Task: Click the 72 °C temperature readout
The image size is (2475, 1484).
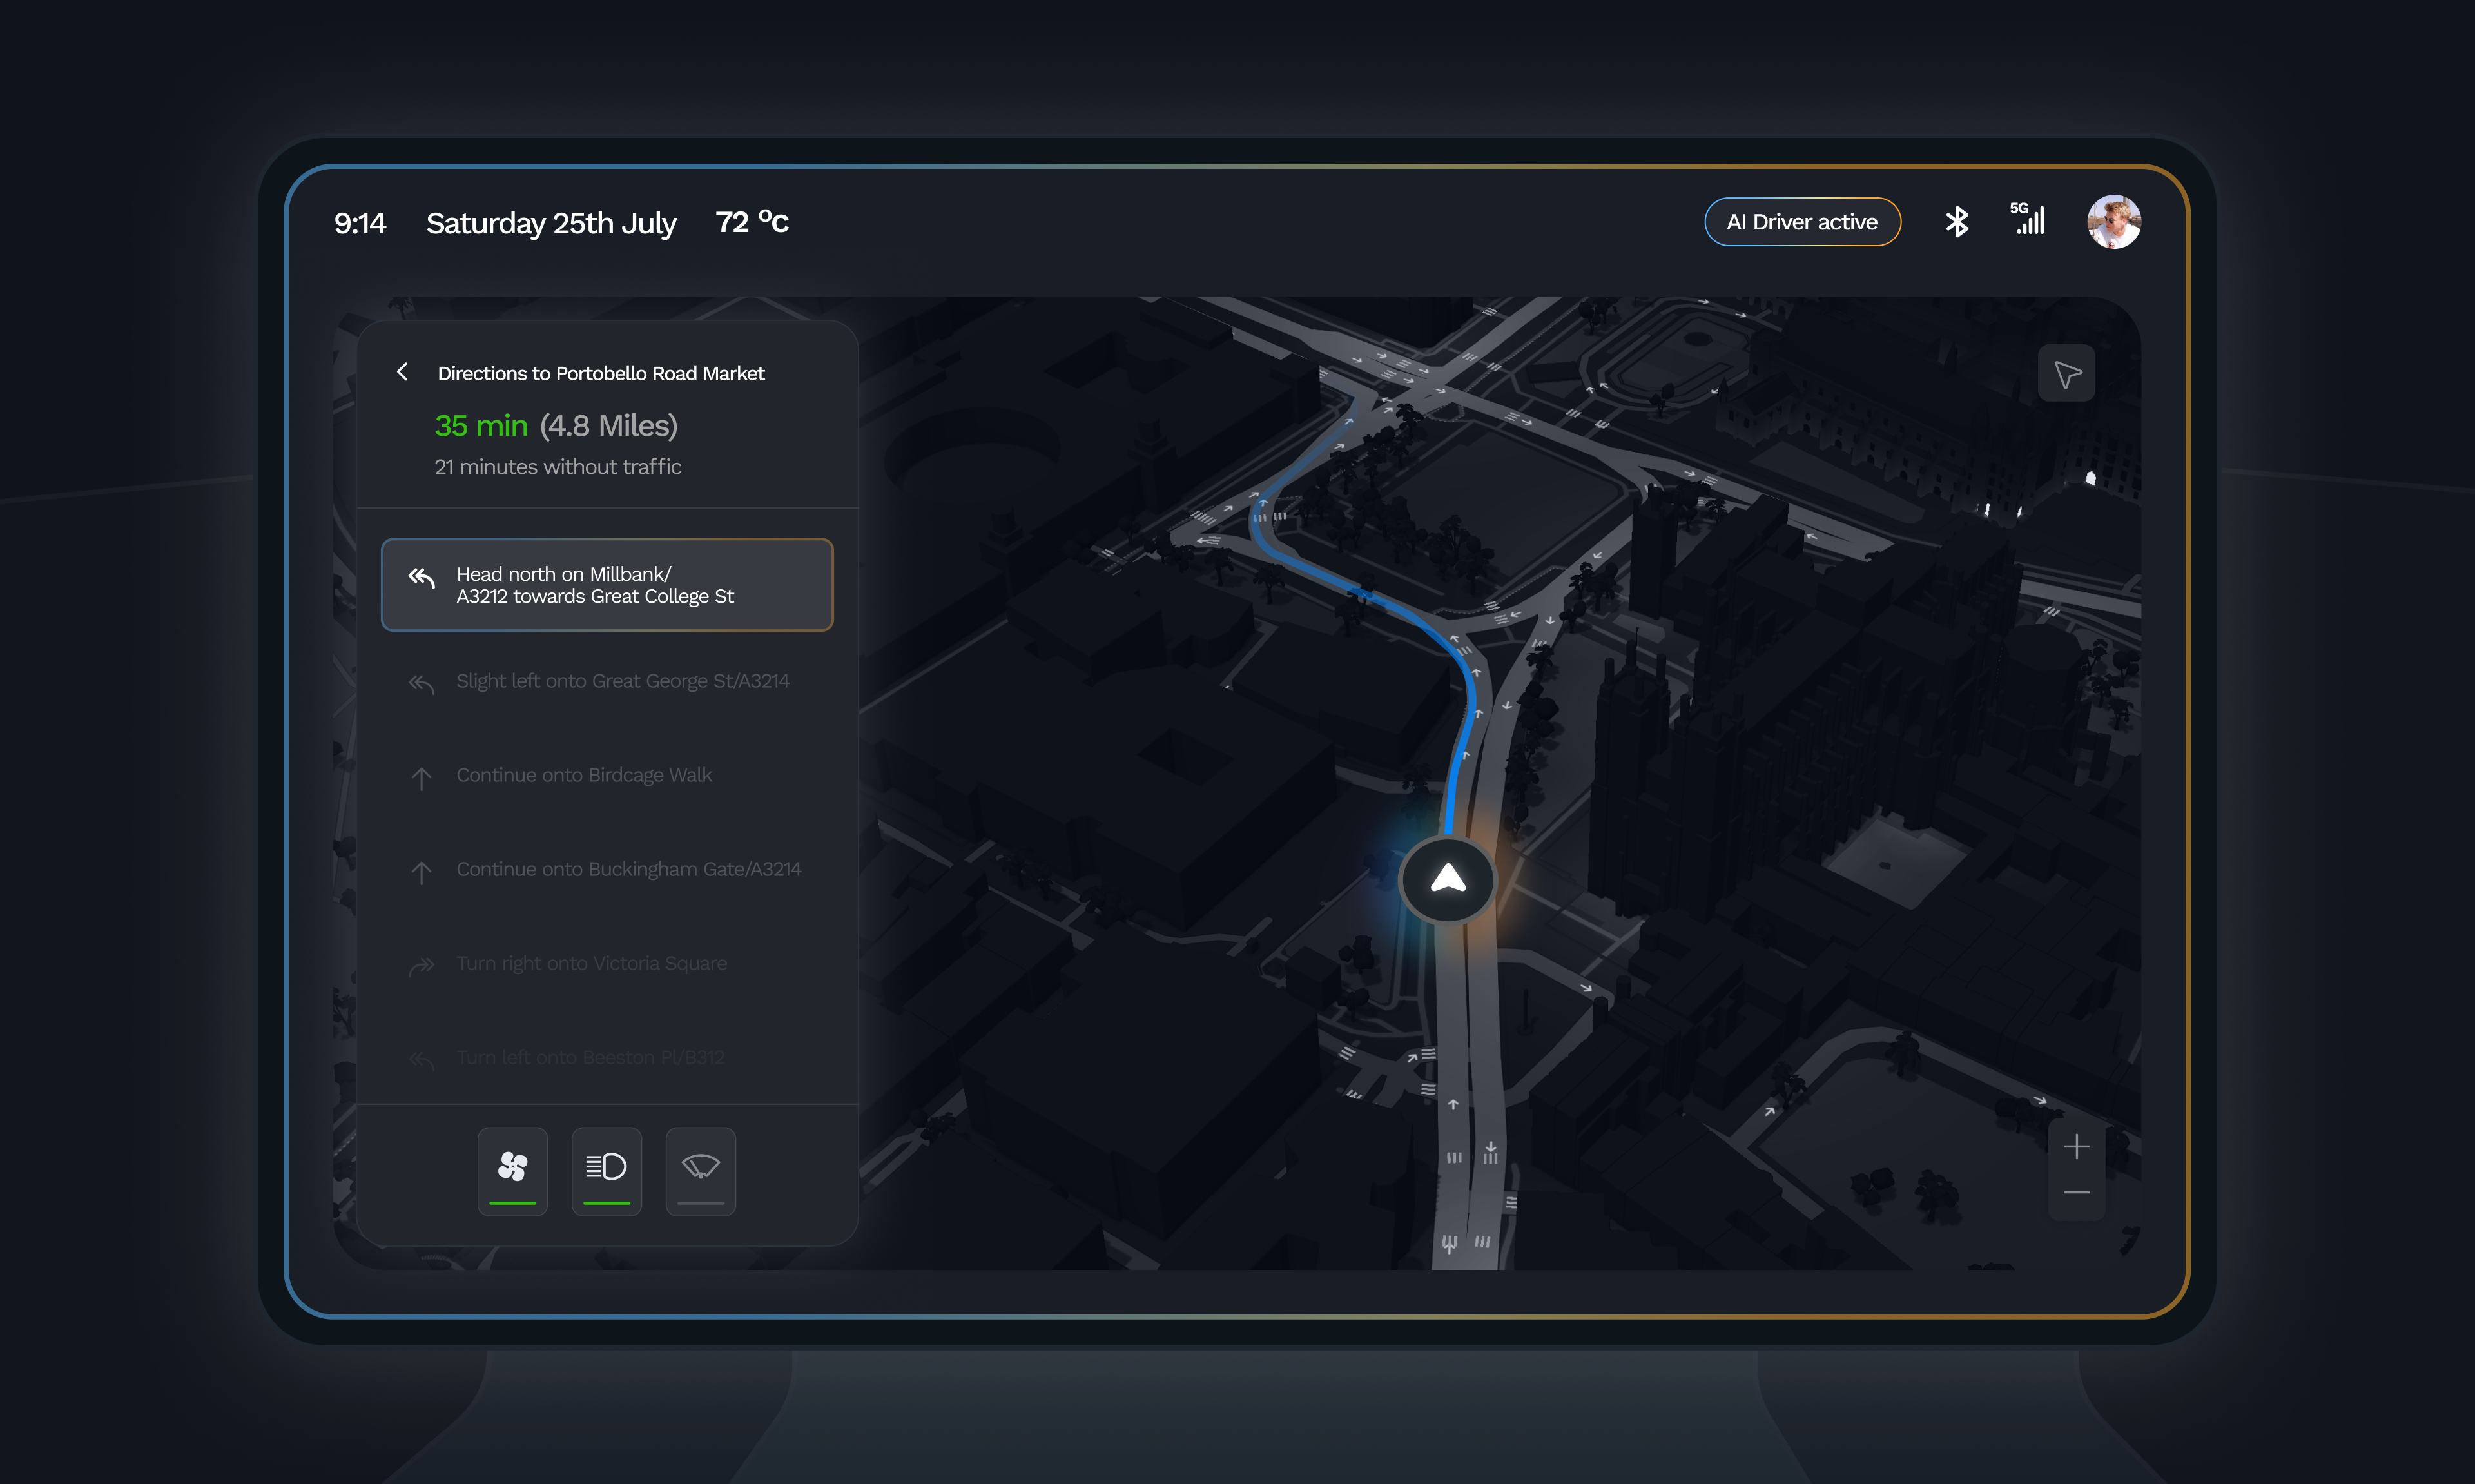Action: [752, 222]
